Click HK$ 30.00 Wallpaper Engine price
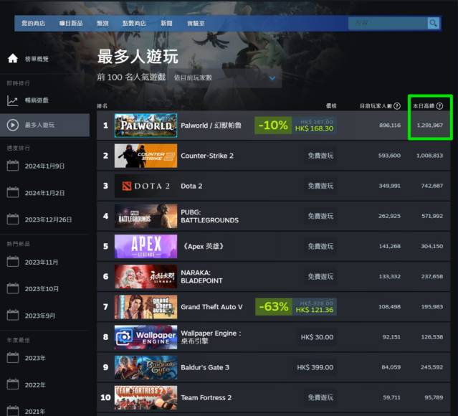The height and width of the screenshot is (416, 458). (317, 337)
